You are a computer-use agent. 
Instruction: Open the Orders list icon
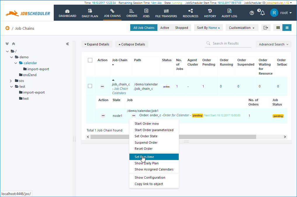(x=132, y=11)
